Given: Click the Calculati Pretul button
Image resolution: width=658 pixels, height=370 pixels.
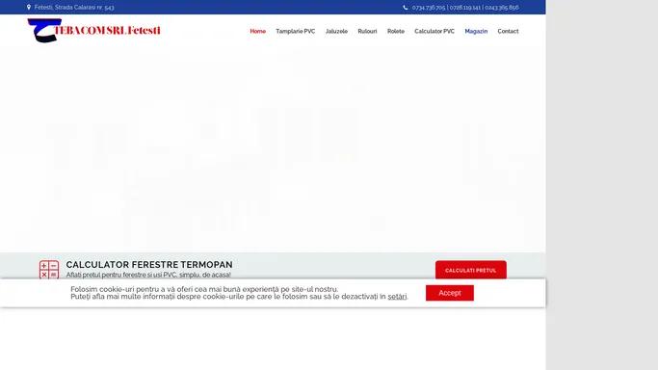Looking at the screenshot, I should (471, 270).
